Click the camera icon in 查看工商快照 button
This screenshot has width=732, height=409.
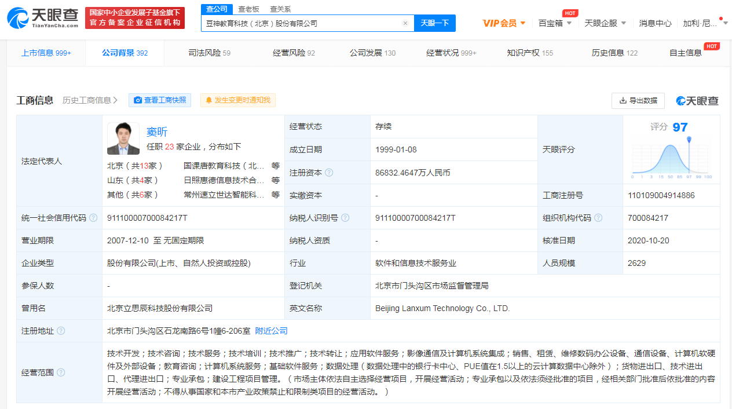click(138, 100)
